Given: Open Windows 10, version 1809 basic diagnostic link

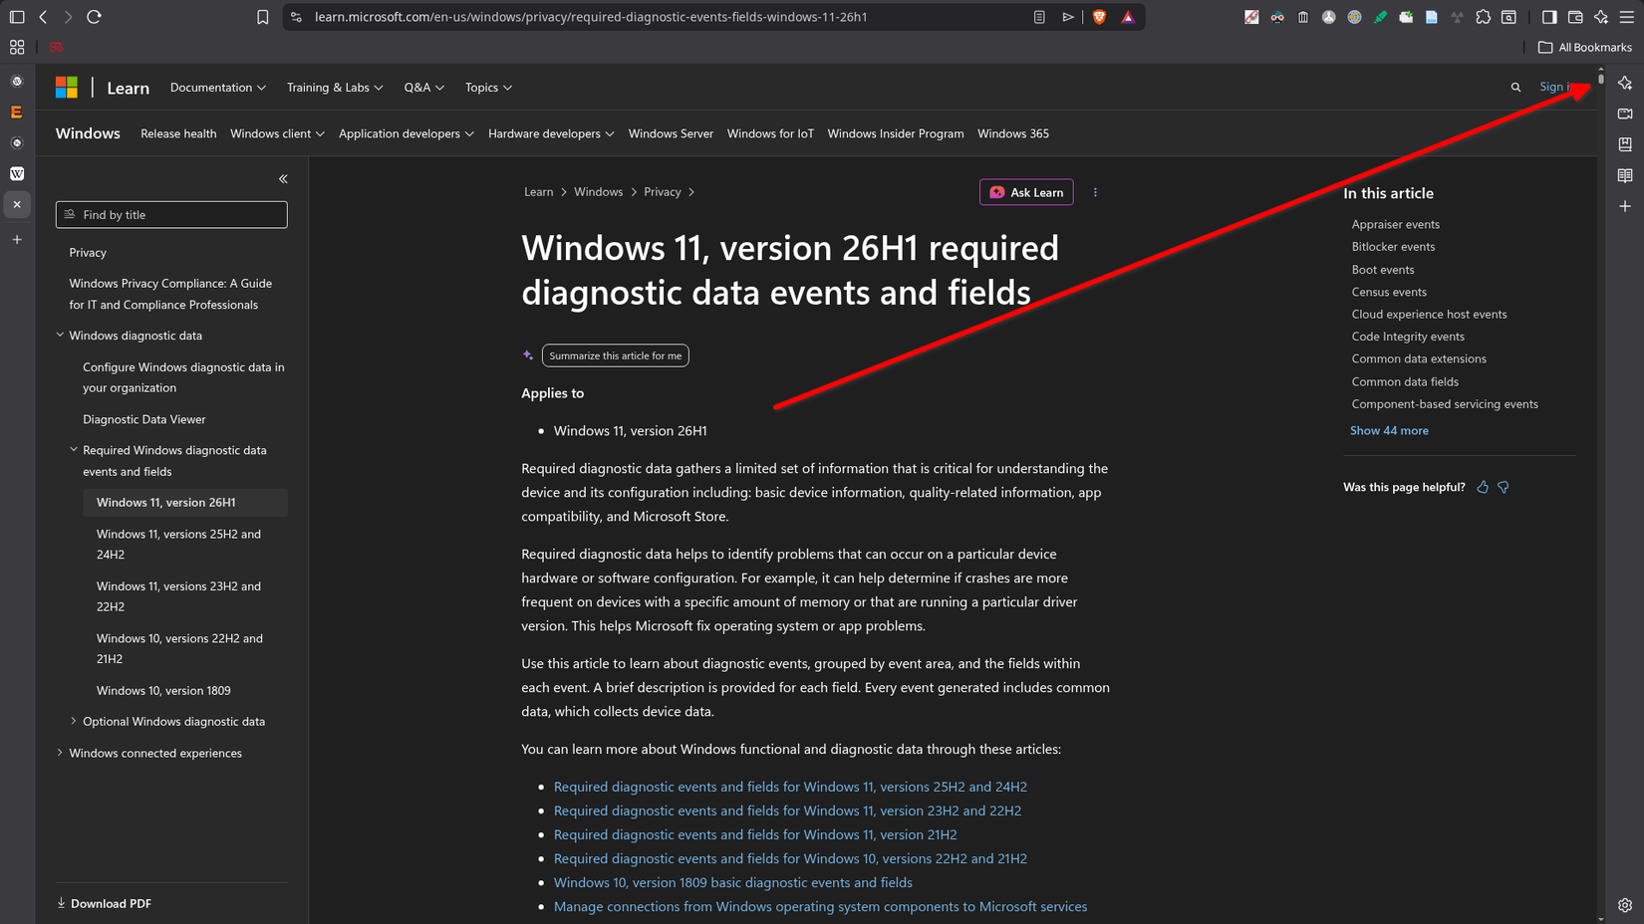Looking at the screenshot, I should click(732, 882).
